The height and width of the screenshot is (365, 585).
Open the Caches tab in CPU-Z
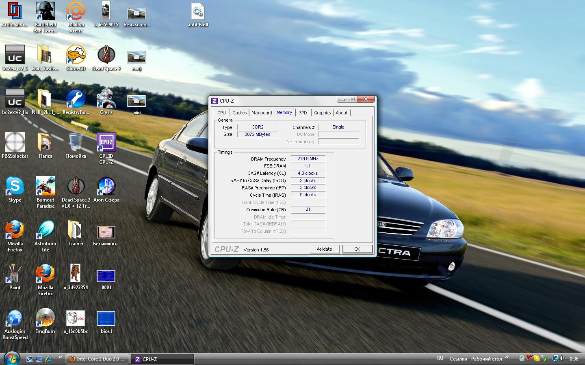click(239, 113)
